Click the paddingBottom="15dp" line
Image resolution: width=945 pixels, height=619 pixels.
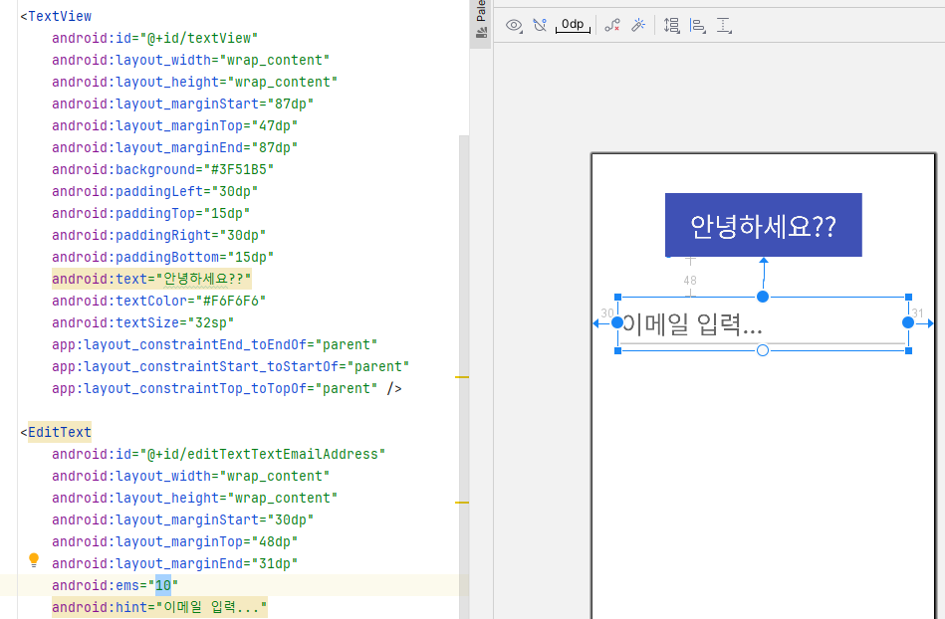click(x=162, y=257)
